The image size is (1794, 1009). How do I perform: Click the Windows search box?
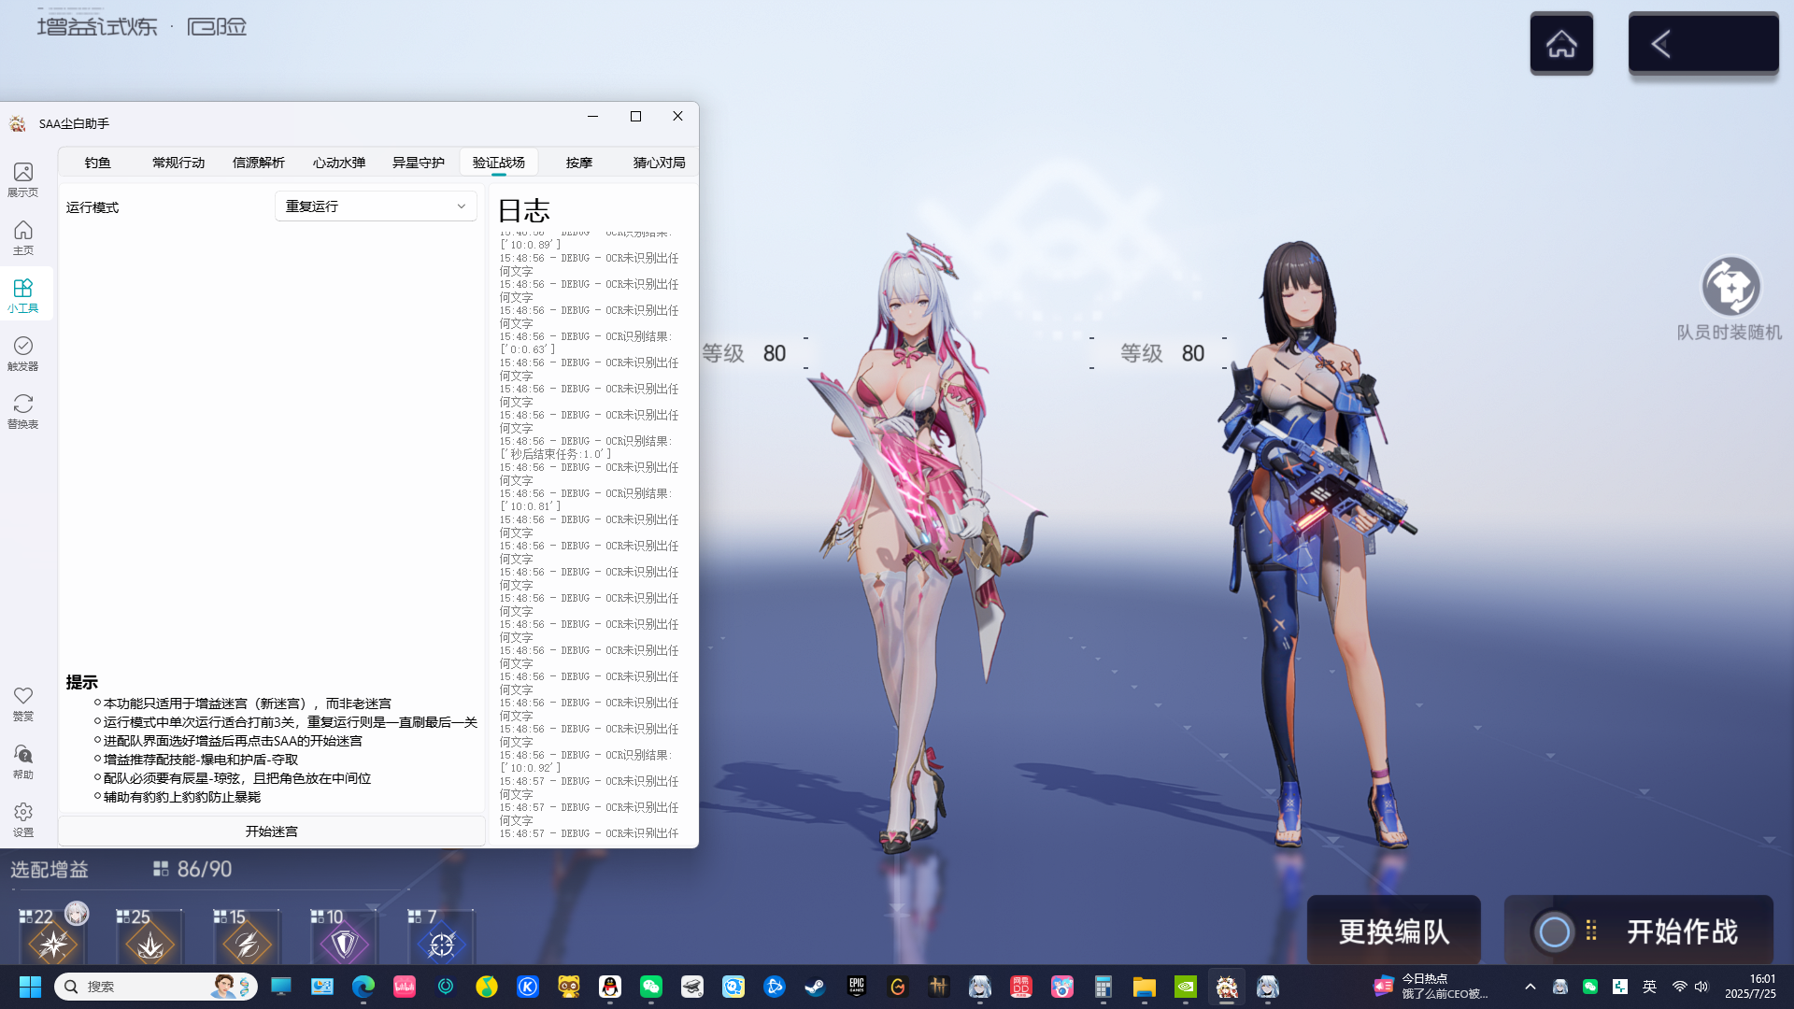[156, 987]
